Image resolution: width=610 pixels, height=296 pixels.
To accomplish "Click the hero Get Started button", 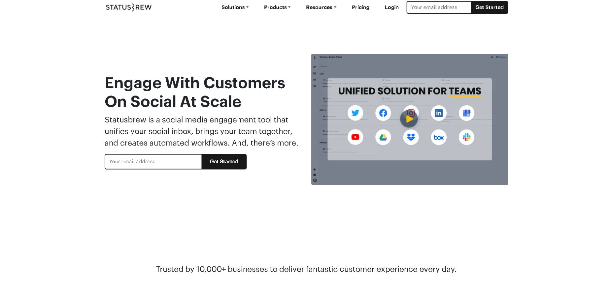I will [x=224, y=162].
